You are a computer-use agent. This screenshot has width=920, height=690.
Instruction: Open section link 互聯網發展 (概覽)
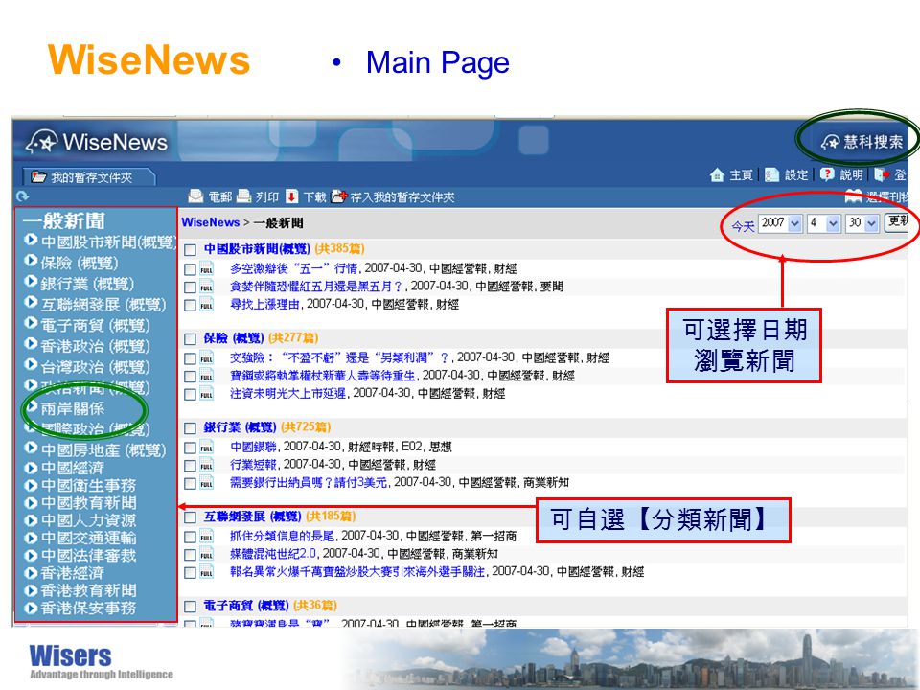[252, 517]
